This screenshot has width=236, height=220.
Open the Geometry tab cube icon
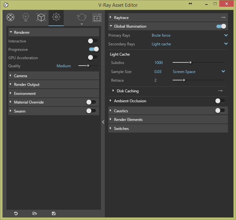point(41,17)
